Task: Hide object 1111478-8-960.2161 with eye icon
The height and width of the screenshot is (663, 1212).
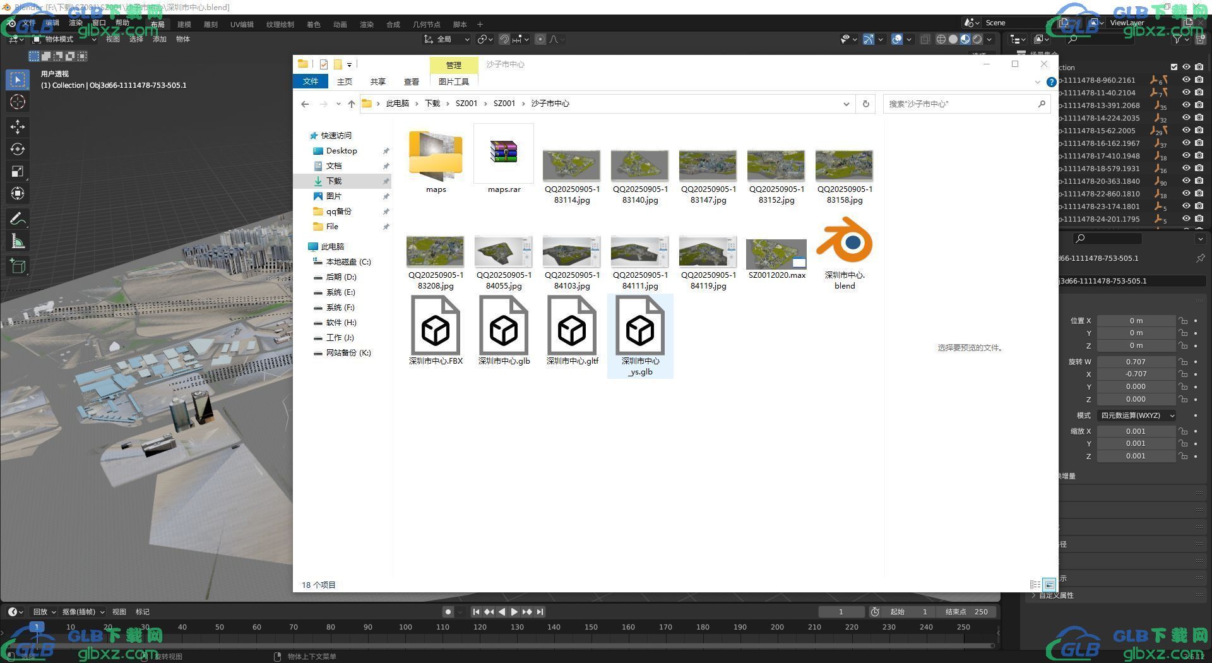Action: [1186, 80]
